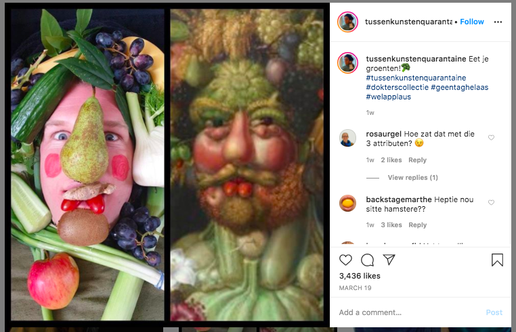Follow the tussenkunstenquarantaine account
This screenshot has height=332, width=516.
point(472,22)
